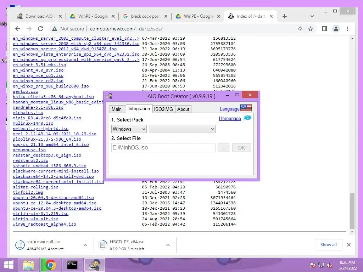Open ISO2IMG tab in AIO Boot Creator
The width and height of the screenshot is (363, 272).
pyautogui.click(x=163, y=109)
